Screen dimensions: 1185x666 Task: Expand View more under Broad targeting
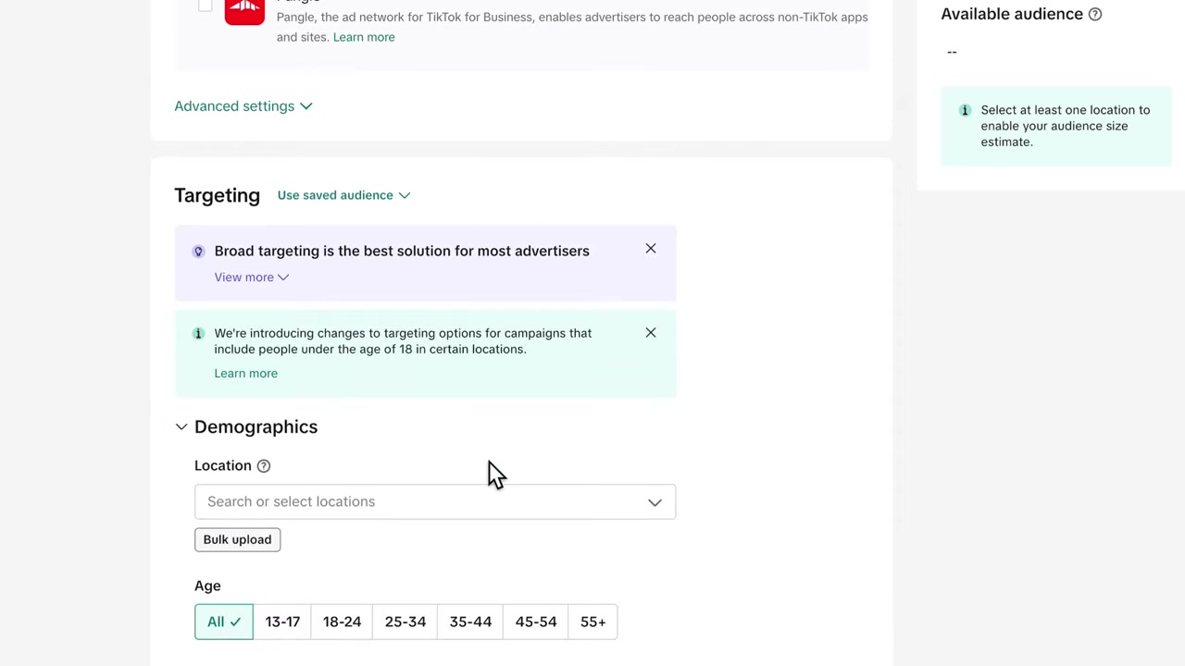point(252,277)
